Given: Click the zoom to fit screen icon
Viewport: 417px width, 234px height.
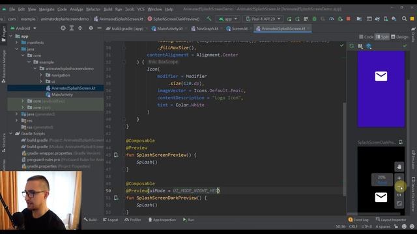Looking at the screenshot, I should [x=399, y=203].
